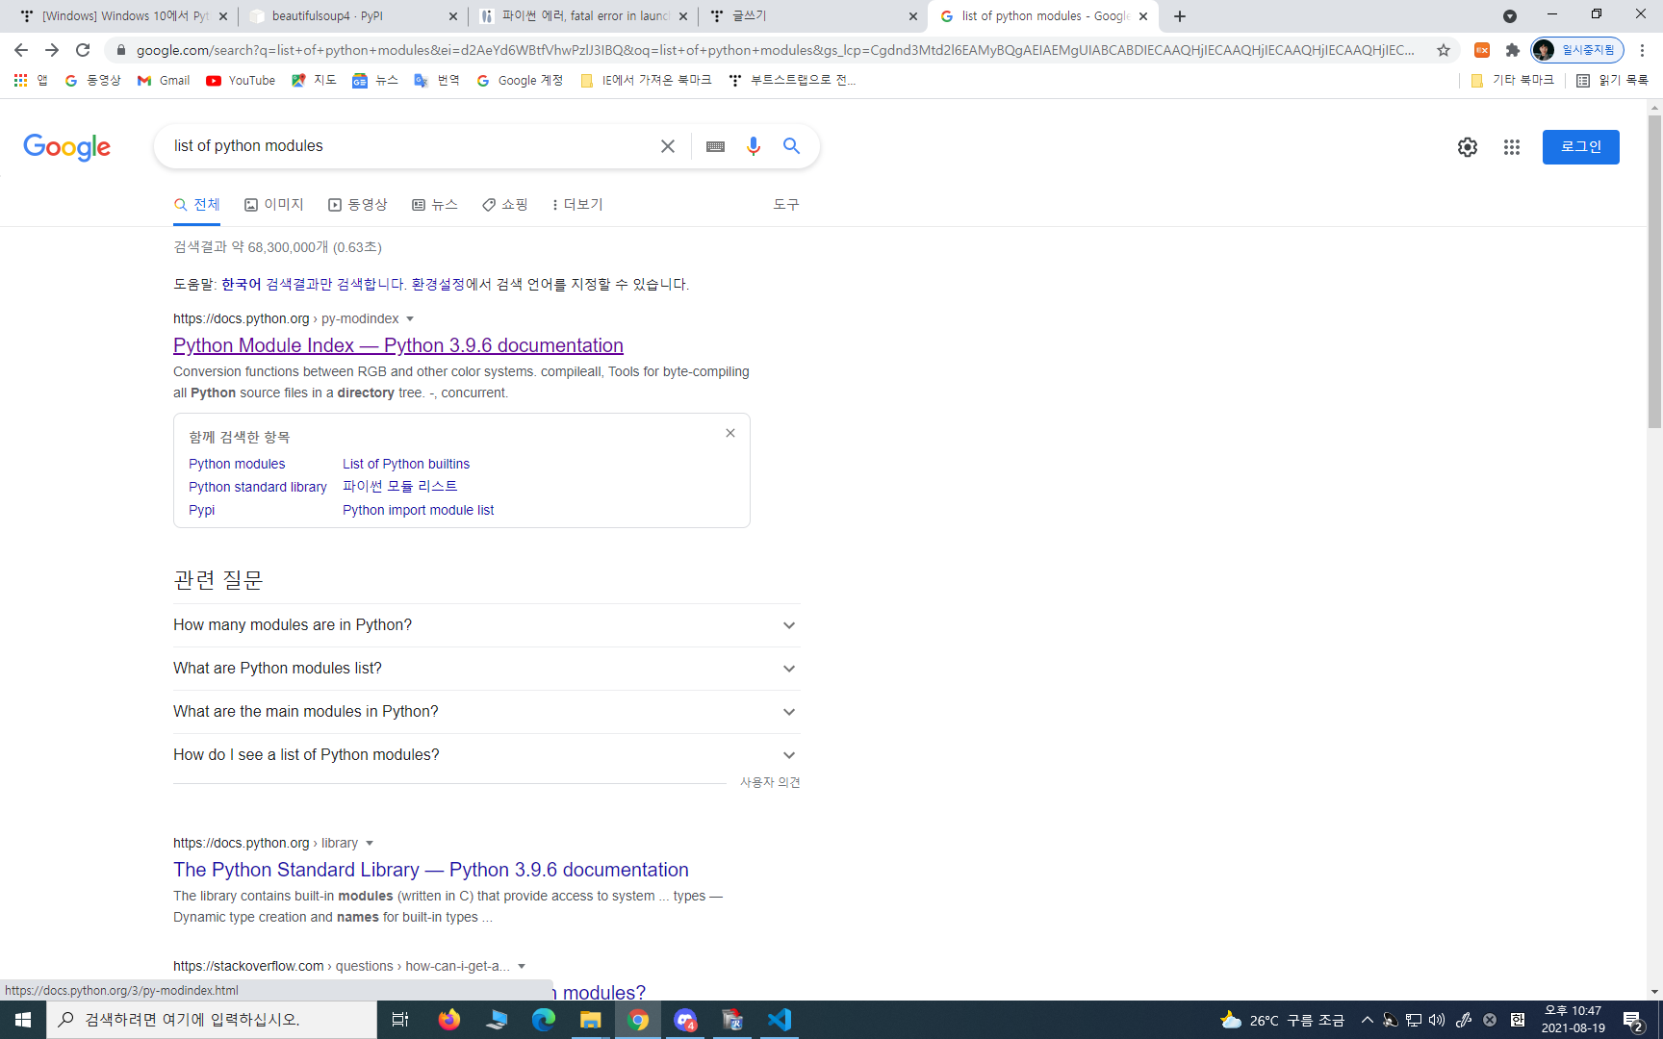Bookmark this page with the star icon
This screenshot has width=1663, height=1039.
(x=1443, y=50)
